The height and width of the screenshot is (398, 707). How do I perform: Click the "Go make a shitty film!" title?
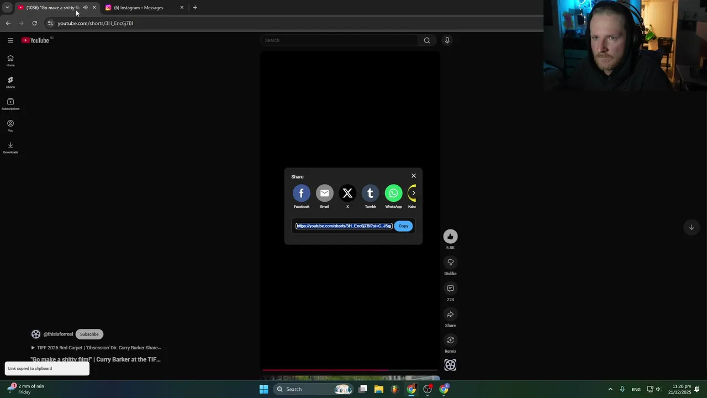[x=96, y=359]
